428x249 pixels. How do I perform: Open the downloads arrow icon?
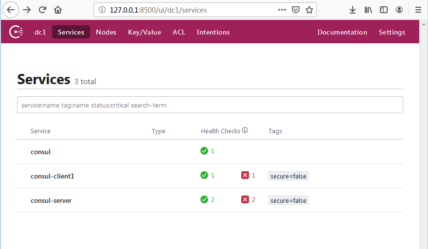(x=353, y=10)
